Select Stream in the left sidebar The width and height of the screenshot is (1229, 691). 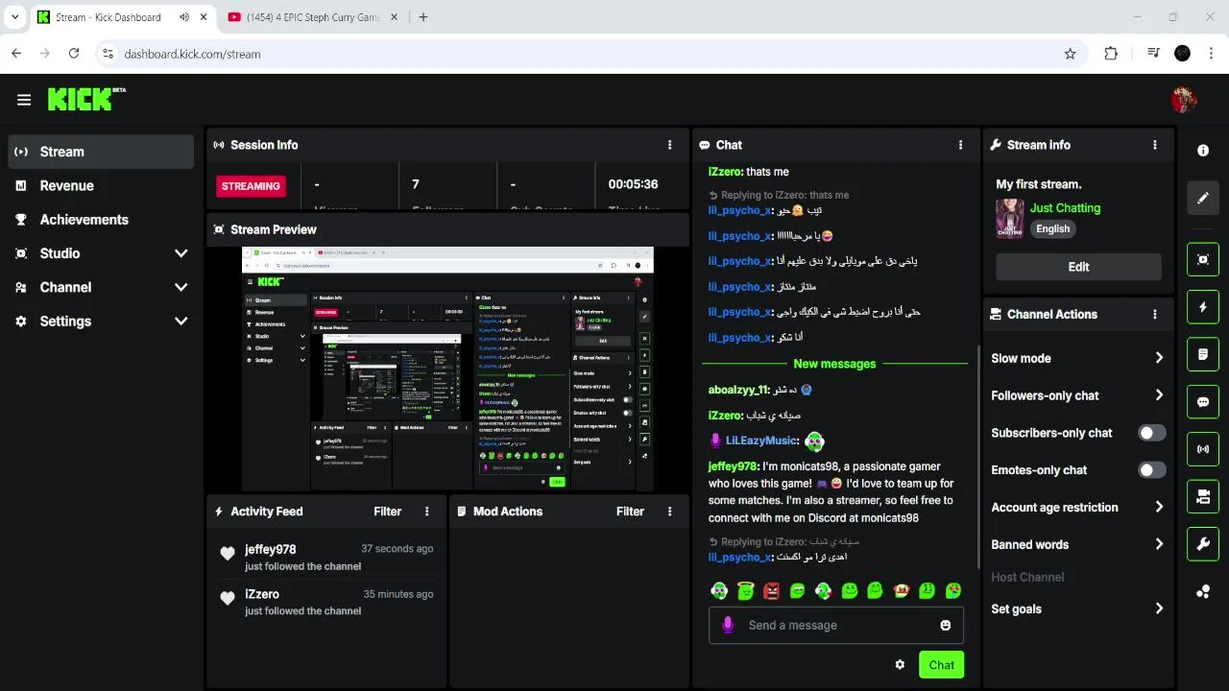click(x=101, y=152)
